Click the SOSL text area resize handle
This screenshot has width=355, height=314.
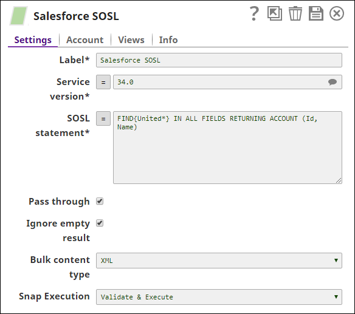click(x=339, y=180)
